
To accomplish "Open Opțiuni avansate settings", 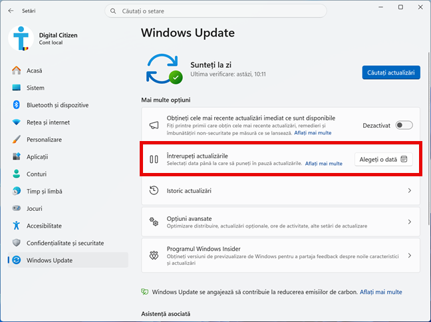I will (x=281, y=222).
